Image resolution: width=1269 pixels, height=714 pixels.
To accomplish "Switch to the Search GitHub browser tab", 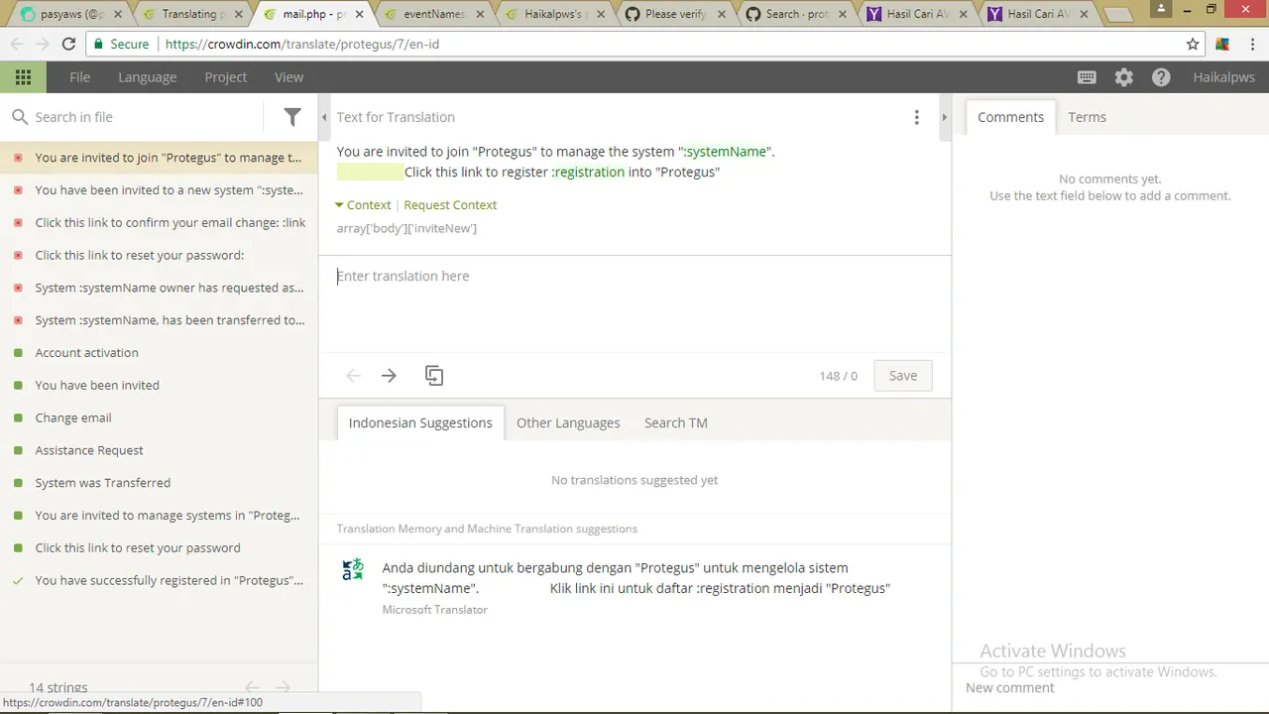I will 796,14.
